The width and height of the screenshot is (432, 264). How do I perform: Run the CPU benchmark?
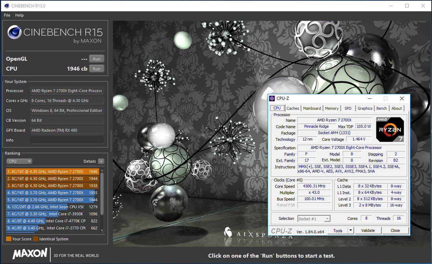(97, 68)
